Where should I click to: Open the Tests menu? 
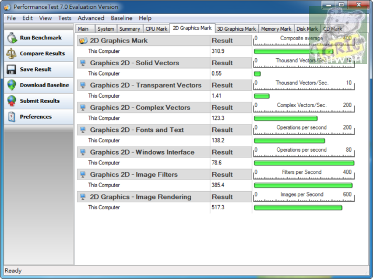65,18
